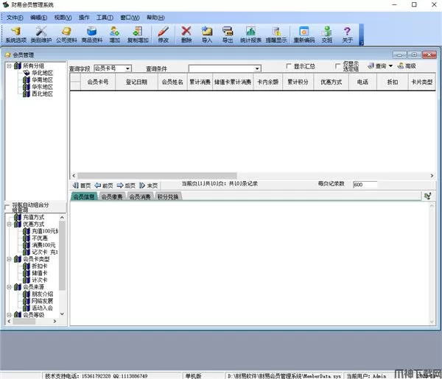Switch to the 积分兑换 tab
The height and width of the screenshot is (379, 442).
pyautogui.click(x=168, y=196)
